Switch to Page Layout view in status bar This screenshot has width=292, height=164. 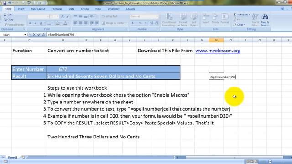click(x=252, y=162)
